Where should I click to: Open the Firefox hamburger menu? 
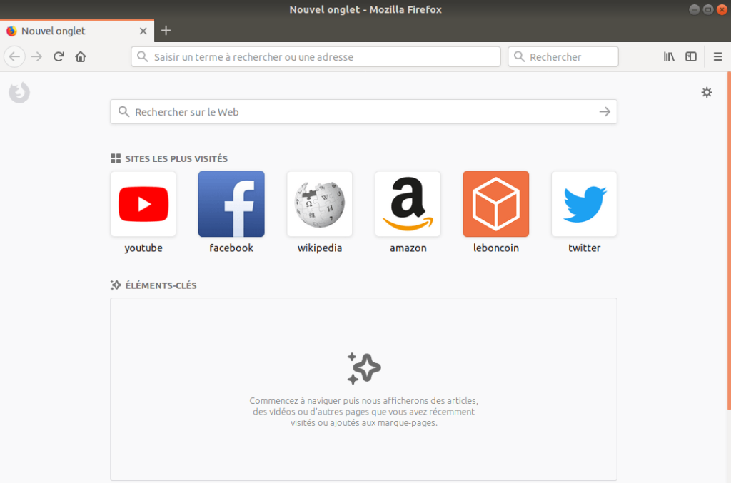717,57
